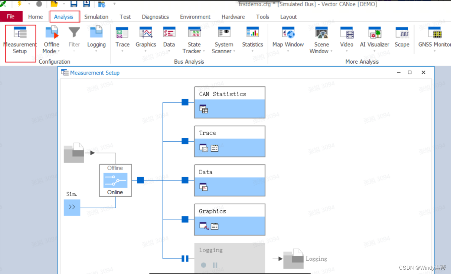Open the GNSS Monitor icon
This screenshot has width=451, height=274.
(435, 32)
